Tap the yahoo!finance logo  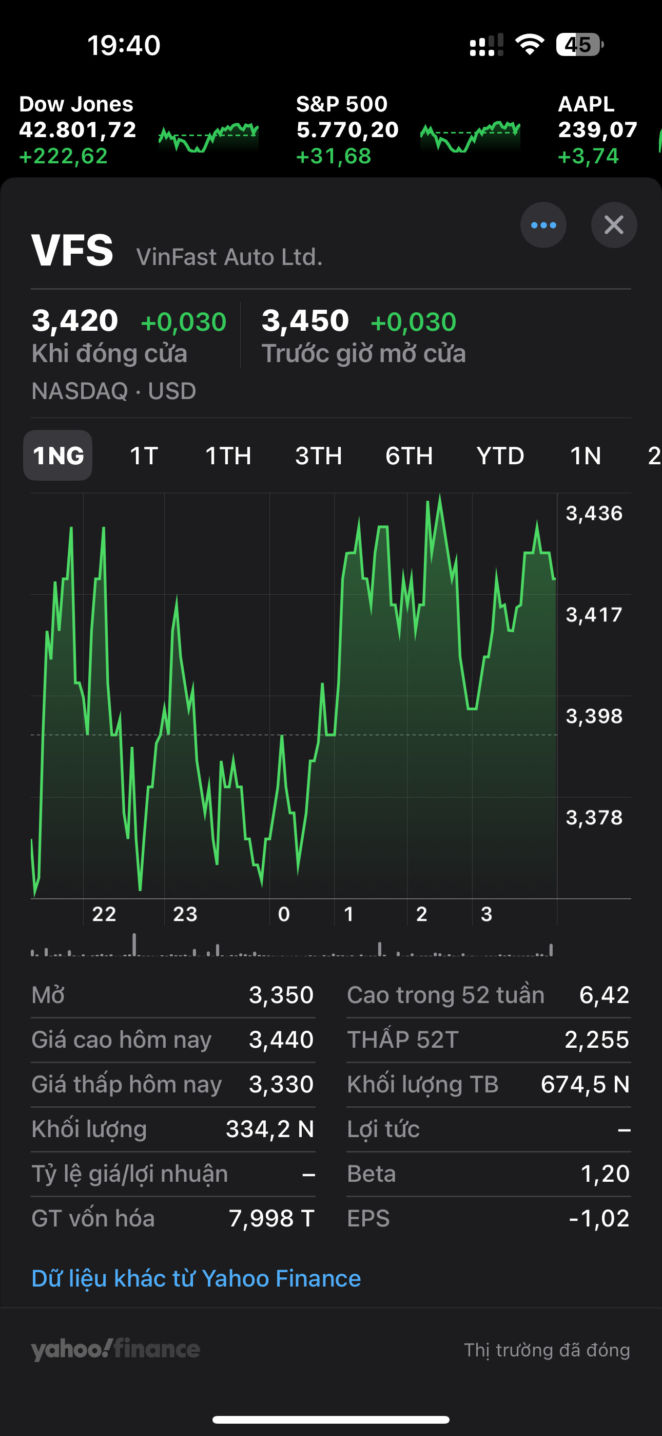click(115, 1349)
